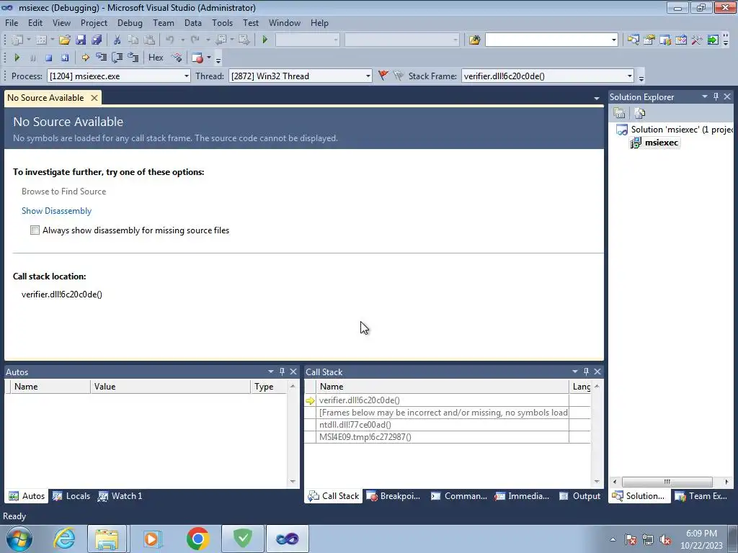Click Call Stack scroll down arrow
Image resolution: width=738 pixels, height=553 pixels.
tap(597, 482)
